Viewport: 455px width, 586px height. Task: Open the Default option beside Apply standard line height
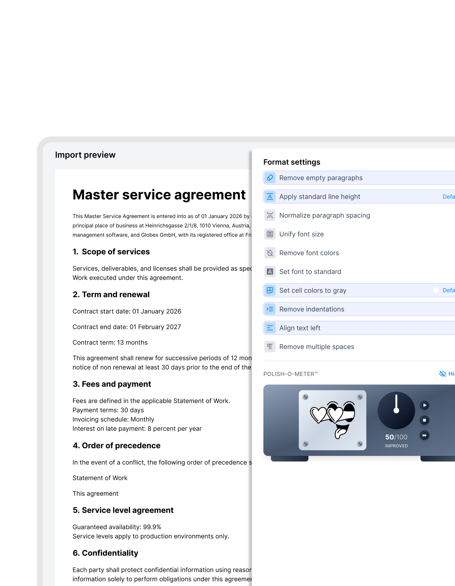click(449, 197)
